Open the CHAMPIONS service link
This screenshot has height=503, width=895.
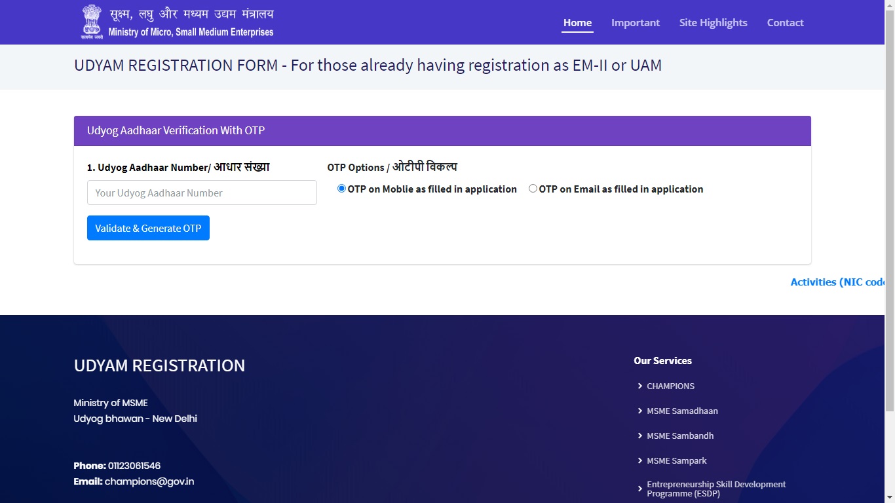point(670,386)
